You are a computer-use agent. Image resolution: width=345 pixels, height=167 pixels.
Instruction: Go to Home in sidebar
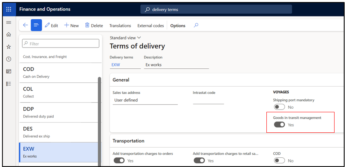[8, 35]
